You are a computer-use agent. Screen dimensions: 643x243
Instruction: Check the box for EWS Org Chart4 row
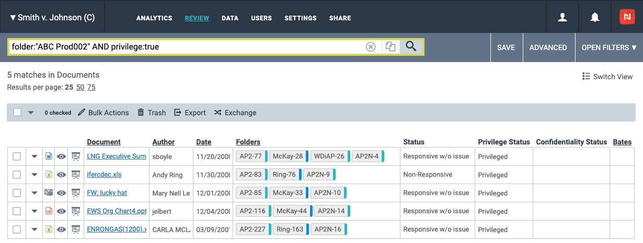point(17,211)
